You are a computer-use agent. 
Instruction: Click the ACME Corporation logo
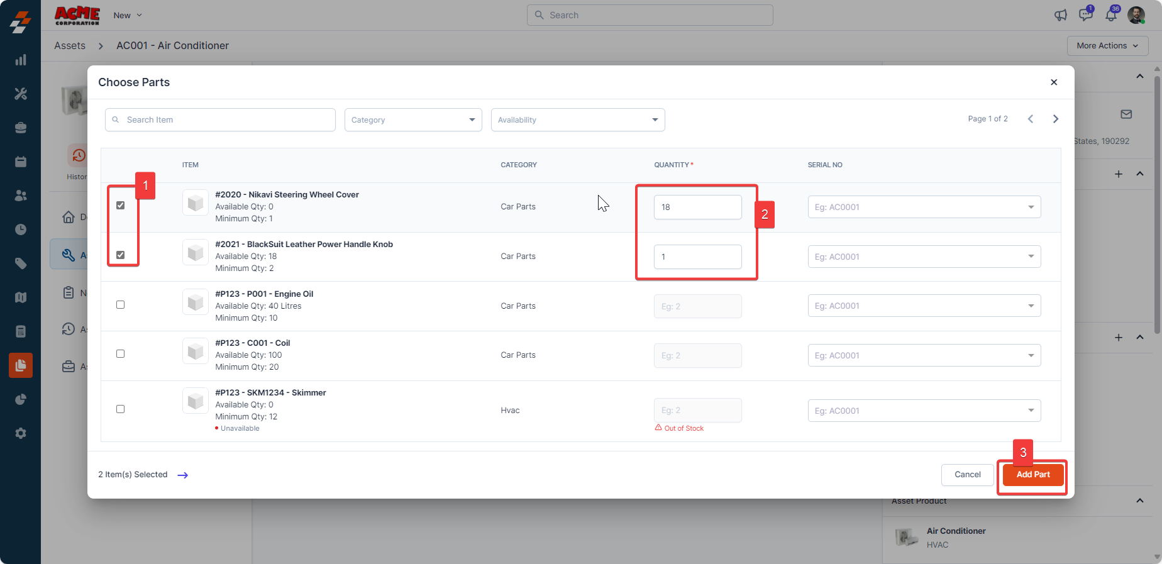click(x=77, y=15)
